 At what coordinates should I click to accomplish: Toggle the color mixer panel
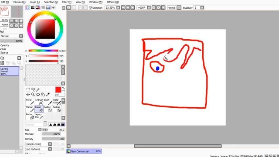(43, 7)
